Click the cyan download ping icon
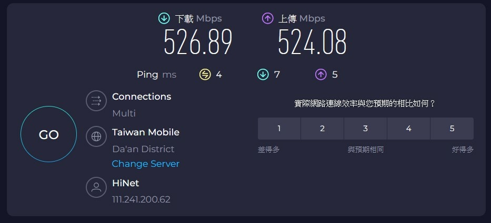The image size is (491, 223). pos(263,75)
